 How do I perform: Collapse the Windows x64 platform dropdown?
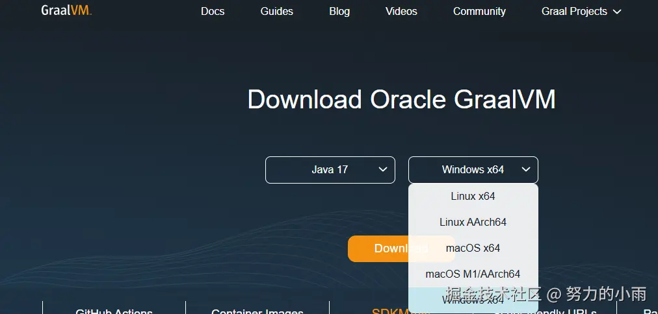(x=473, y=170)
